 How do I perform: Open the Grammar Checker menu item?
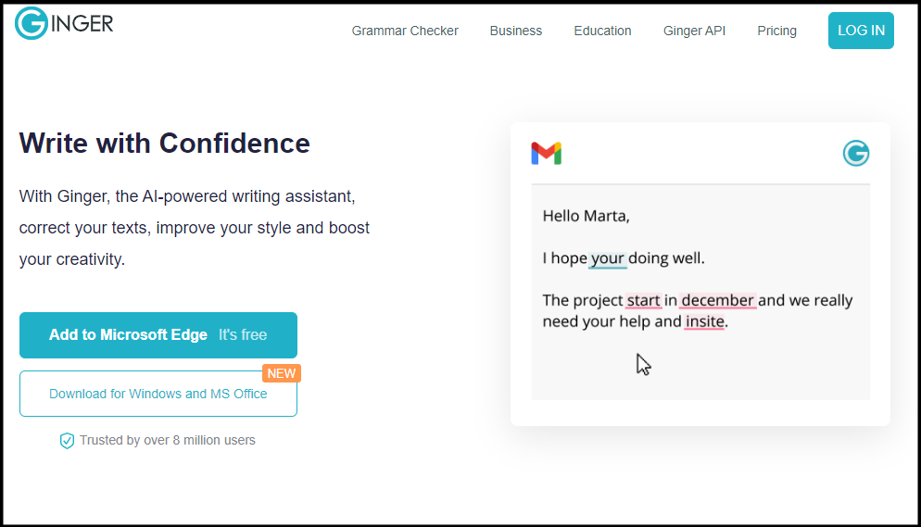(x=405, y=31)
